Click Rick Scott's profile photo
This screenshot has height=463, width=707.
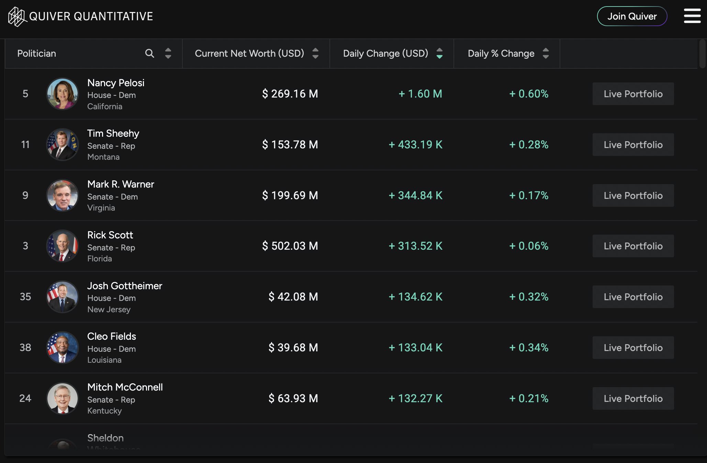[63, 246]
